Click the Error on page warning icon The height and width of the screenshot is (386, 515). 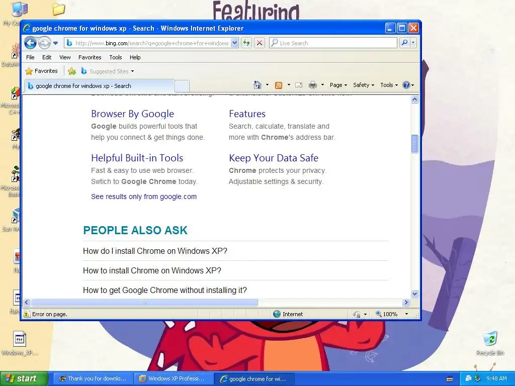pyautogui.click(x=27, y=314)
